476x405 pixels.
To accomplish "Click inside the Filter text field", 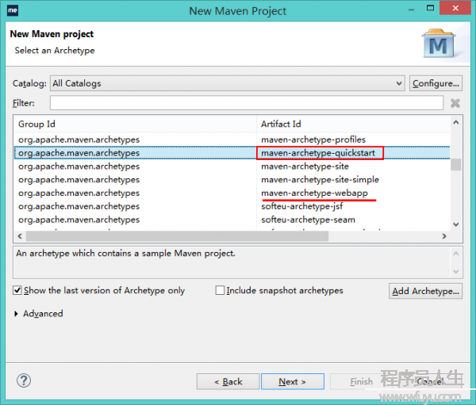I will [x=247, y=103].
